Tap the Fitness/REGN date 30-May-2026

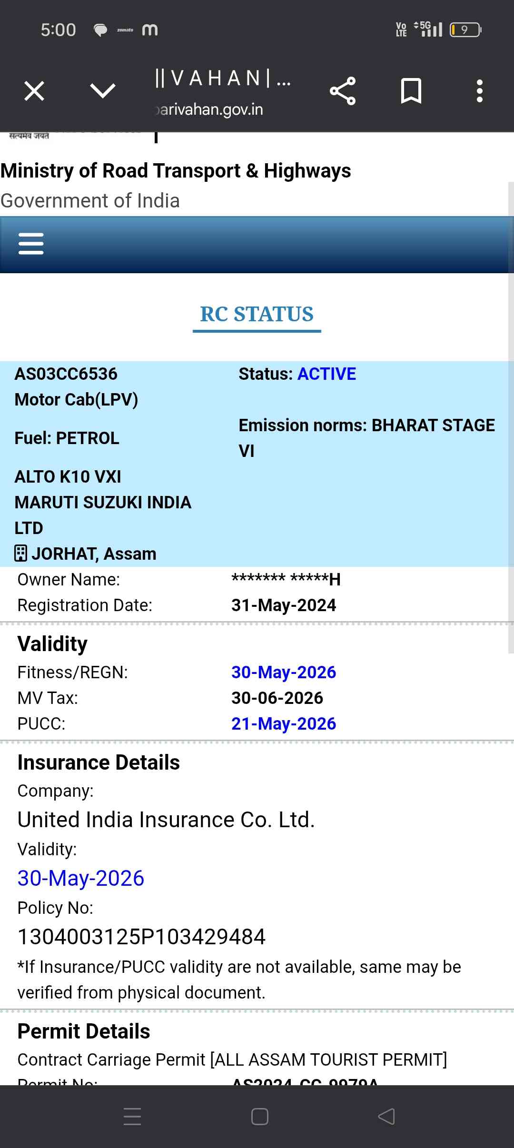[x=284, y=672]
